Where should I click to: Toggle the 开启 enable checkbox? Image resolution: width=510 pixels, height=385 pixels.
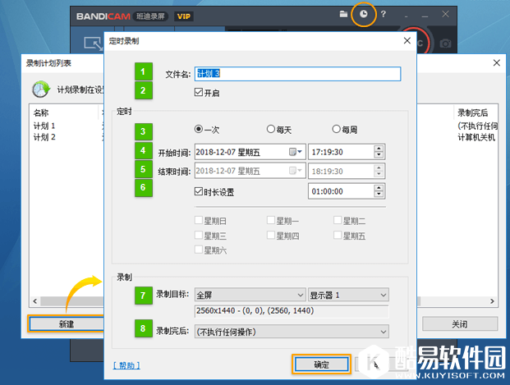(198, 94)
